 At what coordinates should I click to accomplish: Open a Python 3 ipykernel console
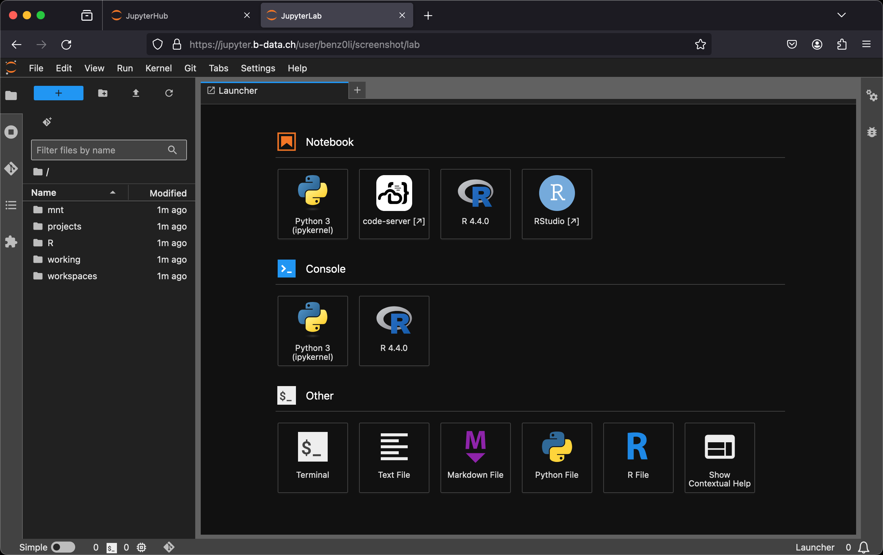tap(312, 330)
